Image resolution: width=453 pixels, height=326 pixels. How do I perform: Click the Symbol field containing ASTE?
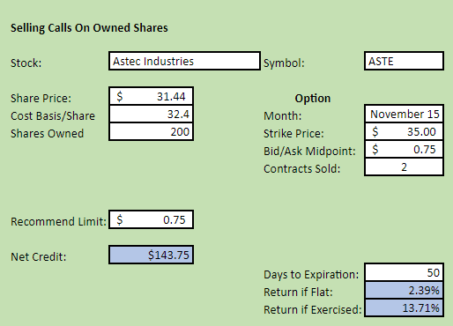(404, 61)
